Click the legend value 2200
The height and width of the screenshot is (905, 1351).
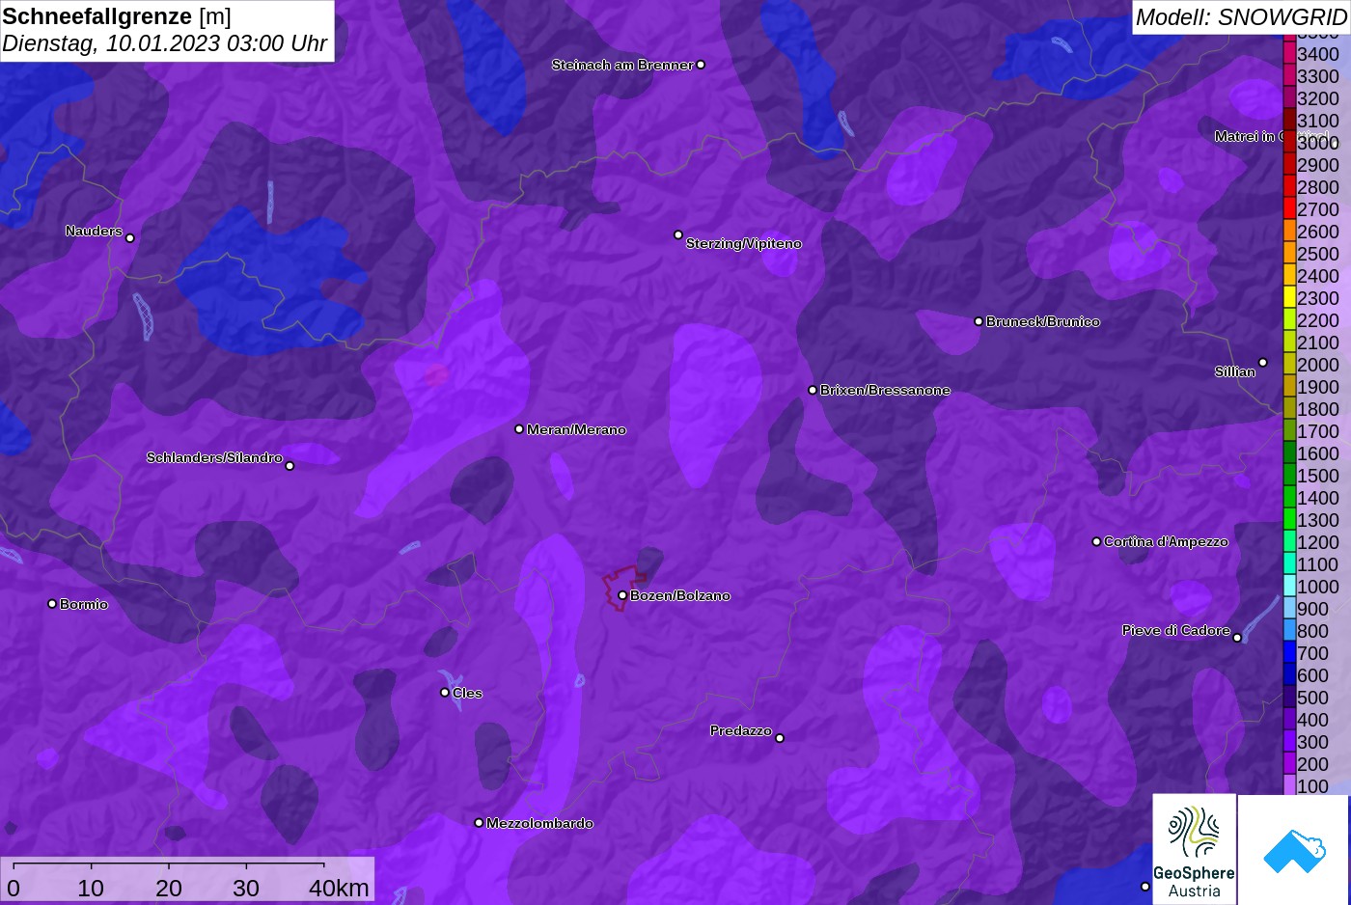tap(1318, 320)
